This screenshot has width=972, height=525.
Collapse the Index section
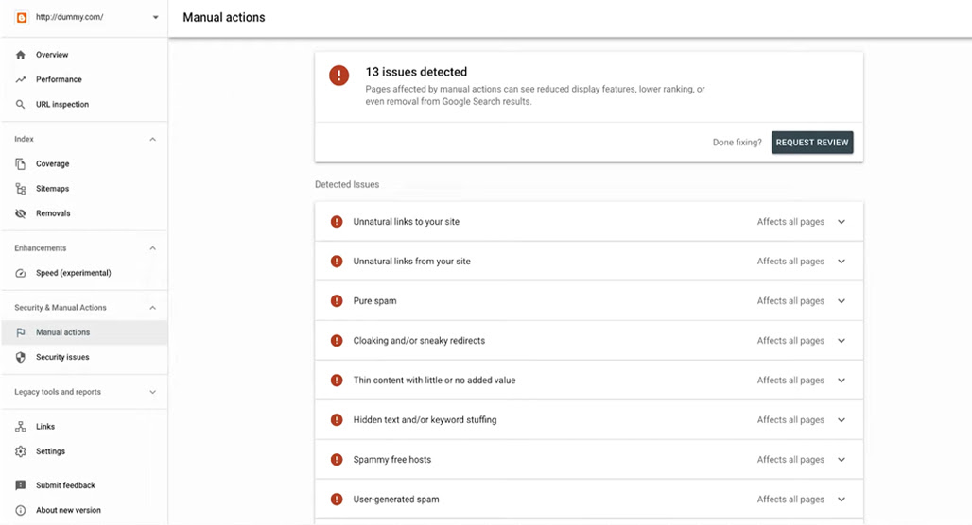(152, 139)
